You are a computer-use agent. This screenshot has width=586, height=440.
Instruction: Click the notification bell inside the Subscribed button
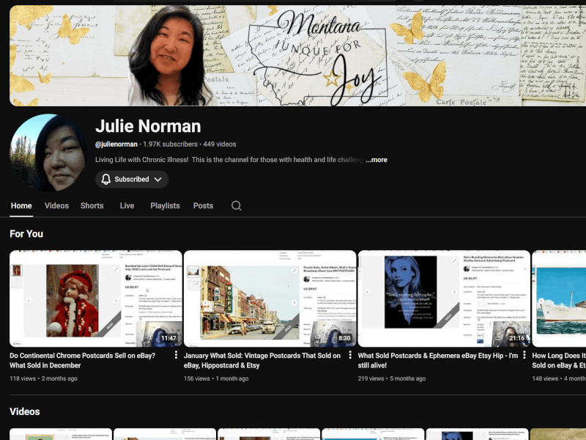pos(105,179)
